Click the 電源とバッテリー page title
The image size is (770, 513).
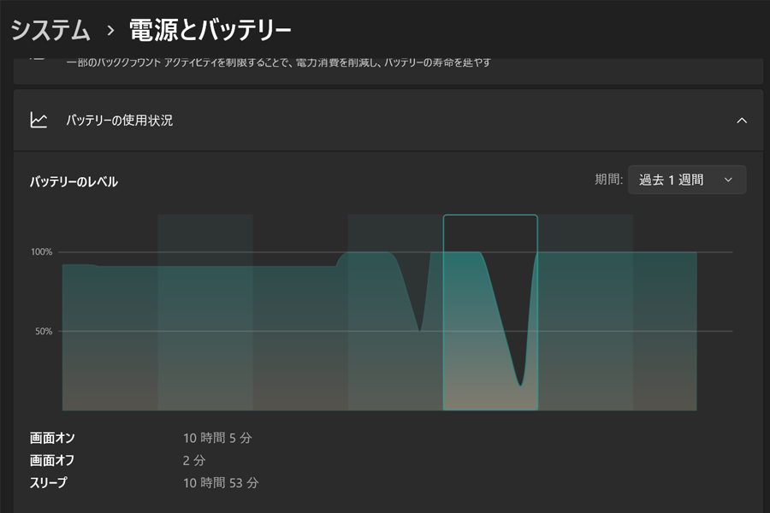pos(210,31)
